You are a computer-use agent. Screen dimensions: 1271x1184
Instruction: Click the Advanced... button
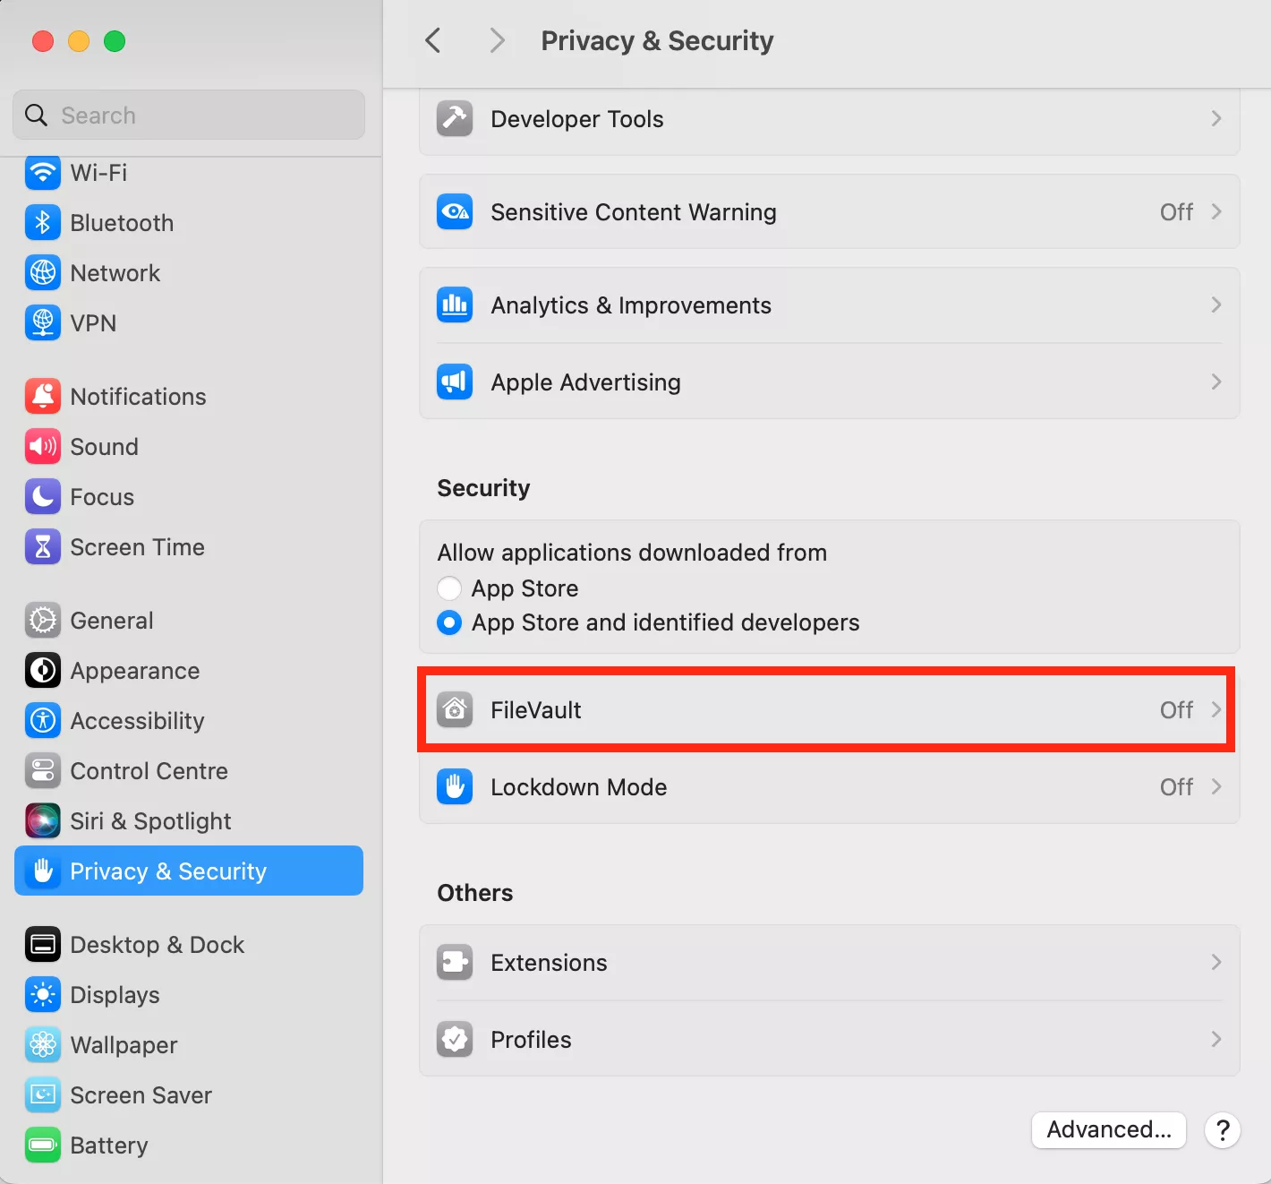(1108, 1130)
